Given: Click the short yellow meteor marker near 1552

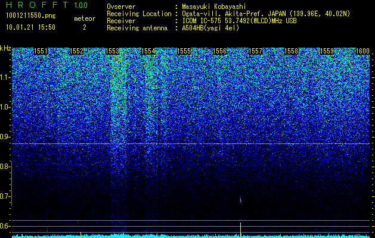Looking at the screenshot, I should coord(81,235).
